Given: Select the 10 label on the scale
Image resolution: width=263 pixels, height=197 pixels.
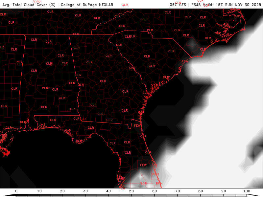Looking at the screenshot, I should pyautogui.click(x=39, y=191).
